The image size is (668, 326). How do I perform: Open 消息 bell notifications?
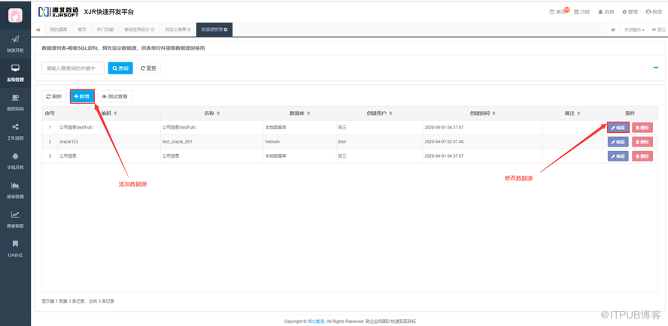[x=606, y=12]
